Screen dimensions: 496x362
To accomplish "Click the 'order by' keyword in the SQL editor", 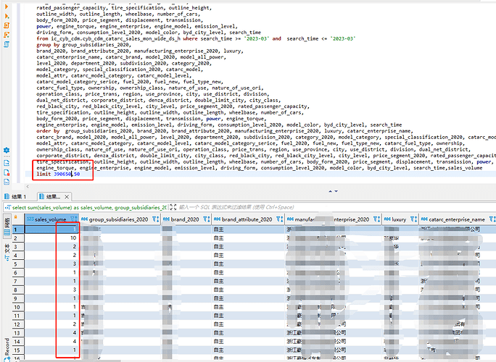I will click(48, 131).
